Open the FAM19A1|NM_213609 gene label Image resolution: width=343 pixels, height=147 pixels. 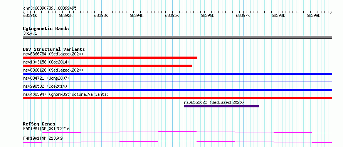click(x=43, y=139)
